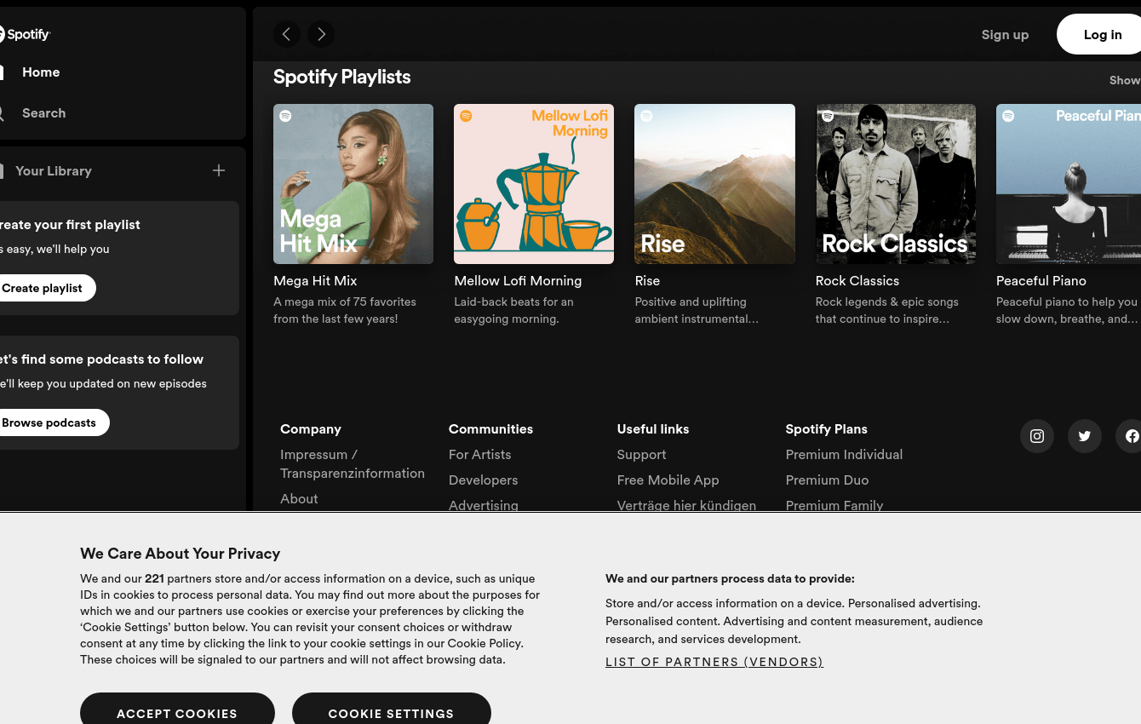Click 'Laid-back beats' description text
The image size is (1141, 724).
[513, 310]
